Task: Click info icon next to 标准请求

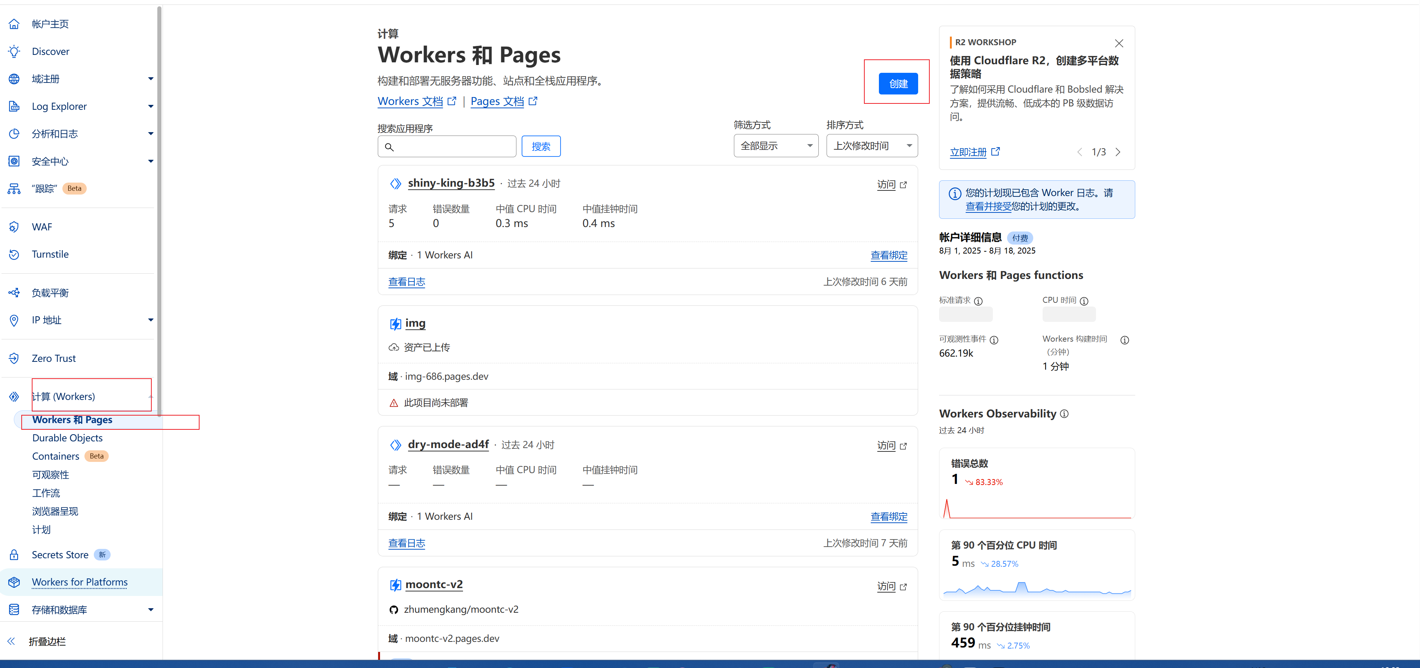Action: 978,301
